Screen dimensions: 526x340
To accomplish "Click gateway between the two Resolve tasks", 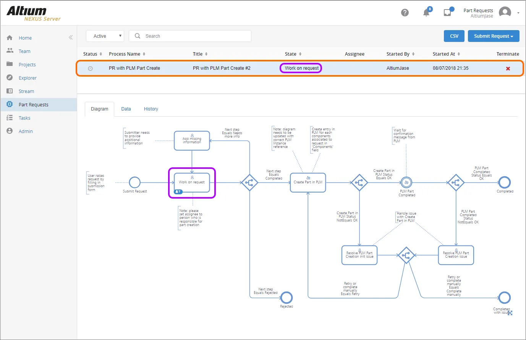I will pos(406,255).
